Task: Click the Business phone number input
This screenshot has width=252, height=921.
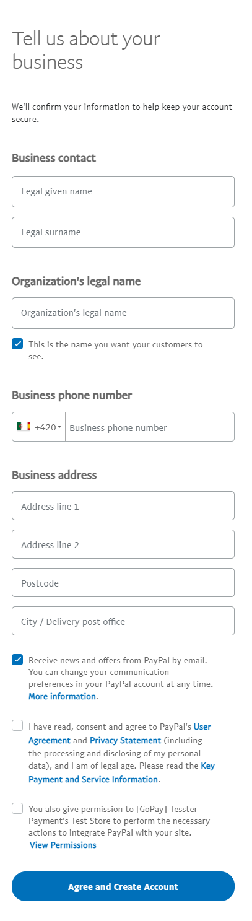Action: [150, 427]
